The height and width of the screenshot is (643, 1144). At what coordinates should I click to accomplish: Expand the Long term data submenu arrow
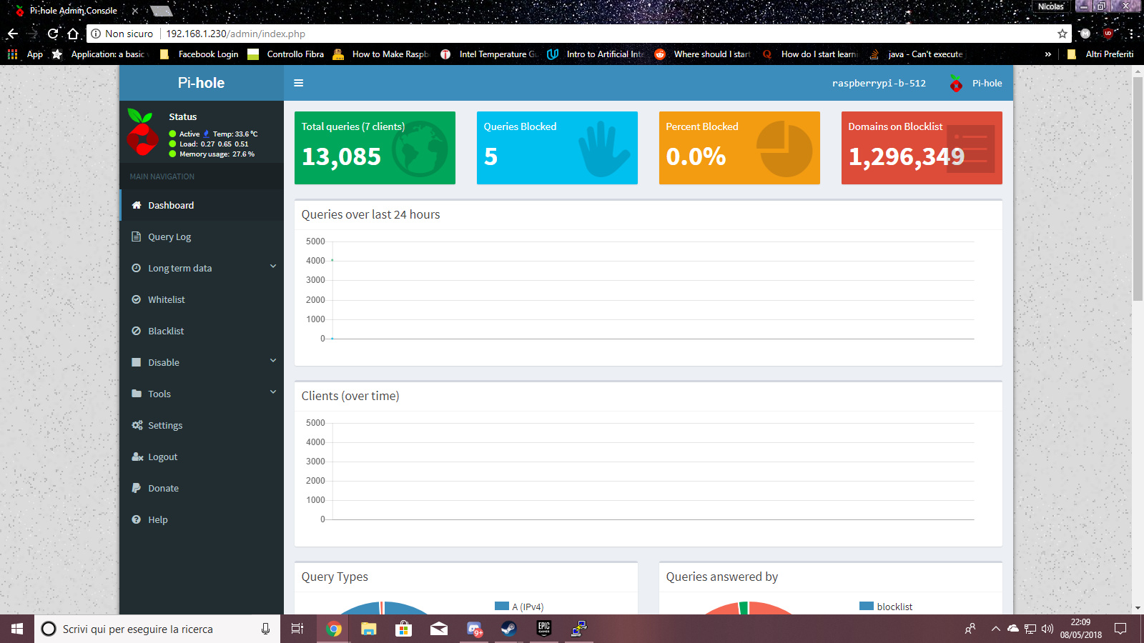[x=273, y=266]
